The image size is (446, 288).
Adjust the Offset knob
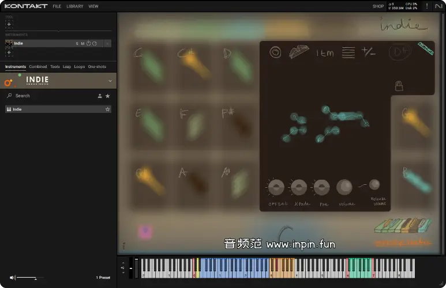[276, 187]
